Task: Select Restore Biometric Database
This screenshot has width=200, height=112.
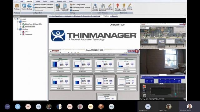Action: (x=43, y=5)
